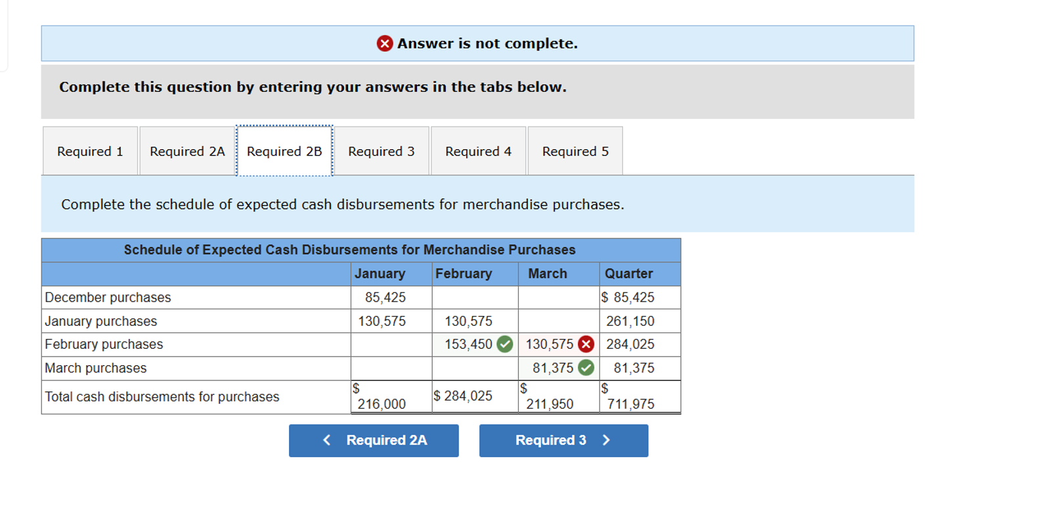Click Total cash disbursements for purchases label

pyautogui.click(x=162, y=397)
